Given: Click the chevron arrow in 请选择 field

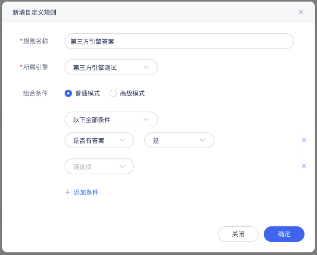Looking at the screenshot, I should pyautogui.click(x=122, y=166).
